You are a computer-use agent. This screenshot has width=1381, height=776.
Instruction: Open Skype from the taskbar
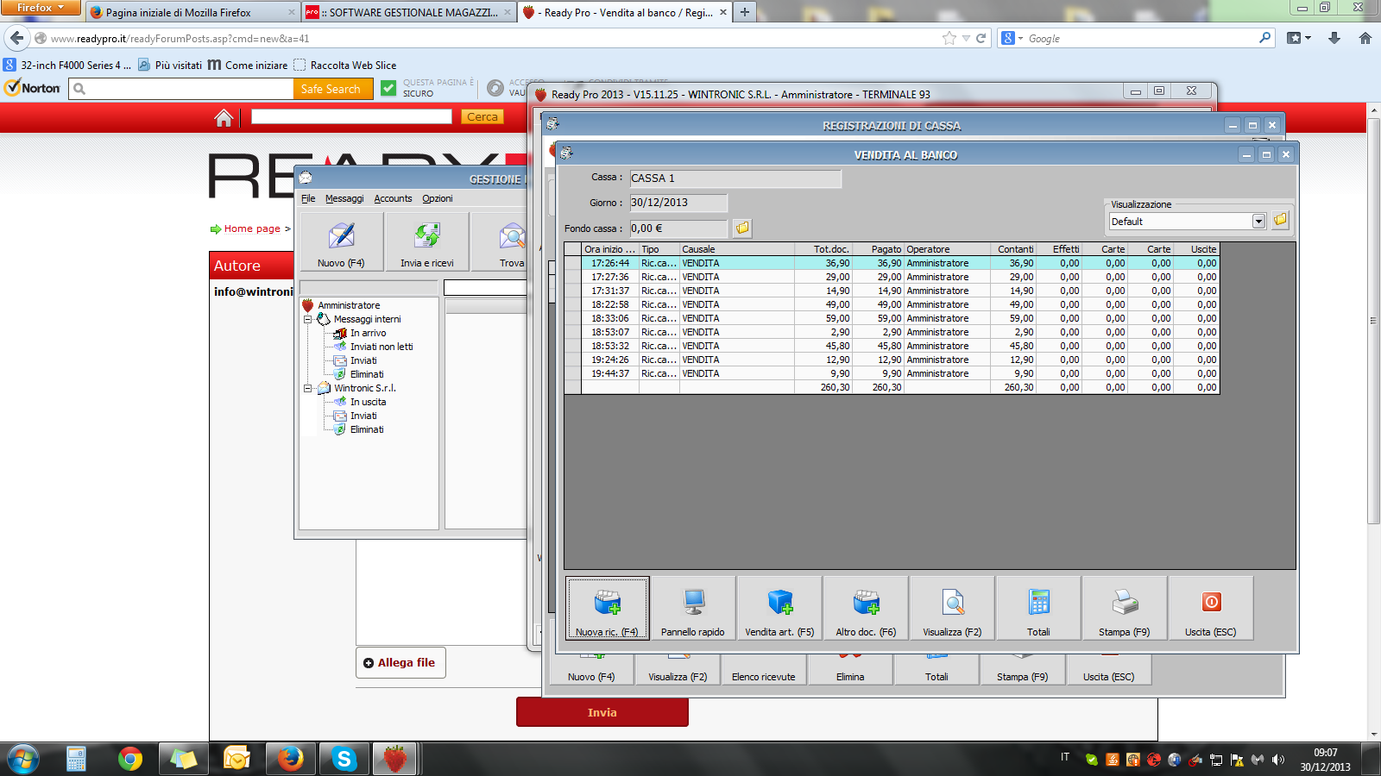coord(344,759)
